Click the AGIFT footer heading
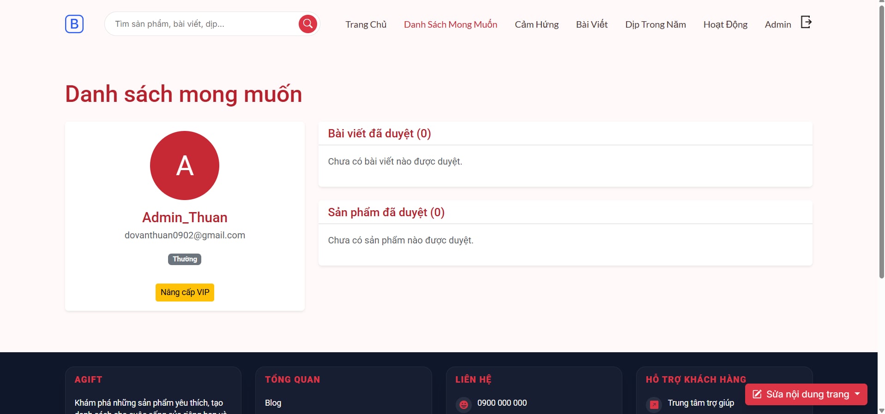This screenshot has height=414, width=885. coord(89,379)
